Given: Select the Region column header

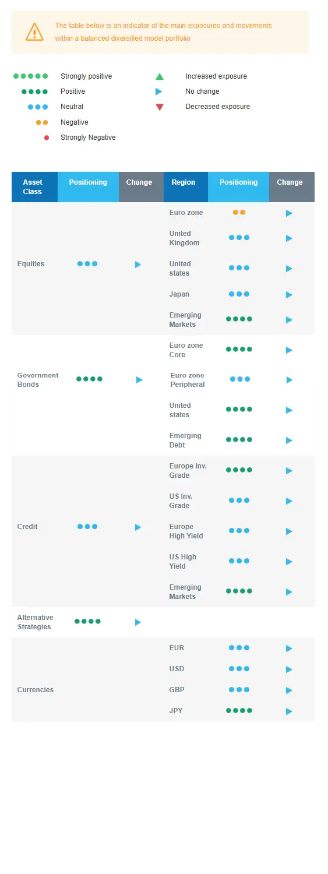Looking at the screenshot, I should [x=186, y=187].
